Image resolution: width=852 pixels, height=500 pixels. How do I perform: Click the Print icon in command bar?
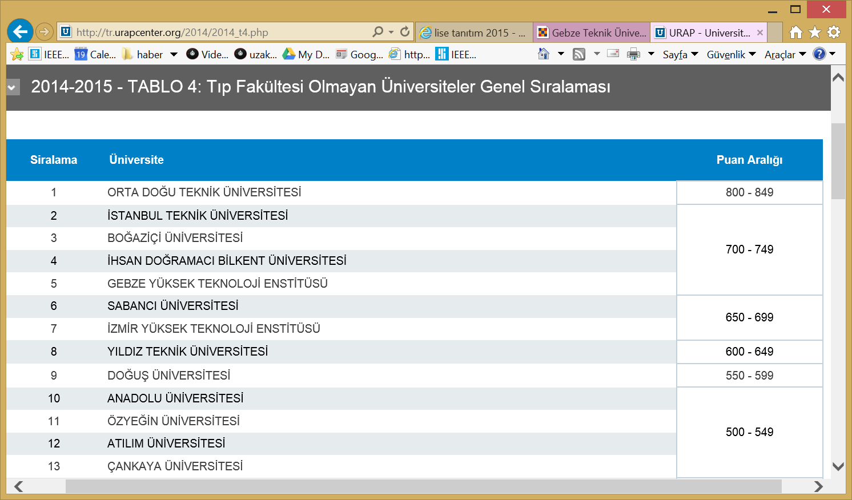point(633,54)
